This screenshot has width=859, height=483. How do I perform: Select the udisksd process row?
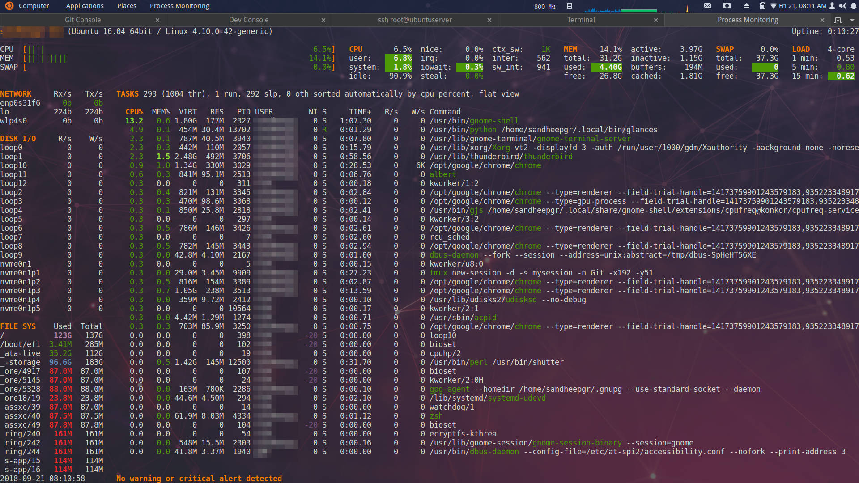coord(356,300)
